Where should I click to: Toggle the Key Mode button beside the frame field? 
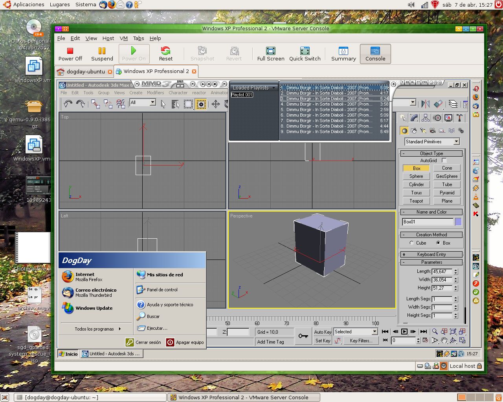pyautogui.click(x=385, y=340)
